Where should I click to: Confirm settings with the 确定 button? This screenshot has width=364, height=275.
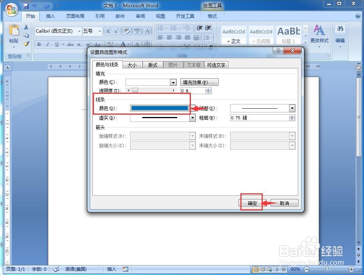point(251,203)
